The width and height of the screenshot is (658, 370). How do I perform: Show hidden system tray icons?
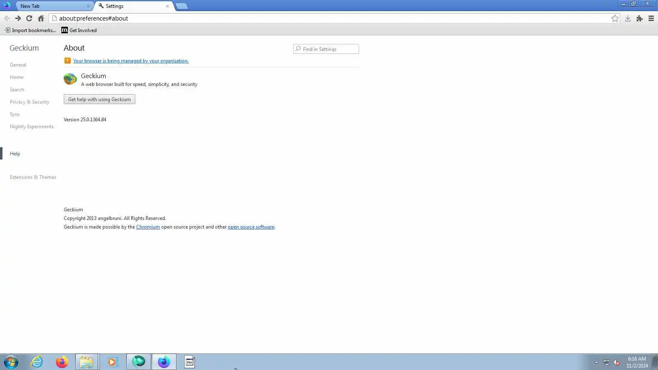coord(596,362)
